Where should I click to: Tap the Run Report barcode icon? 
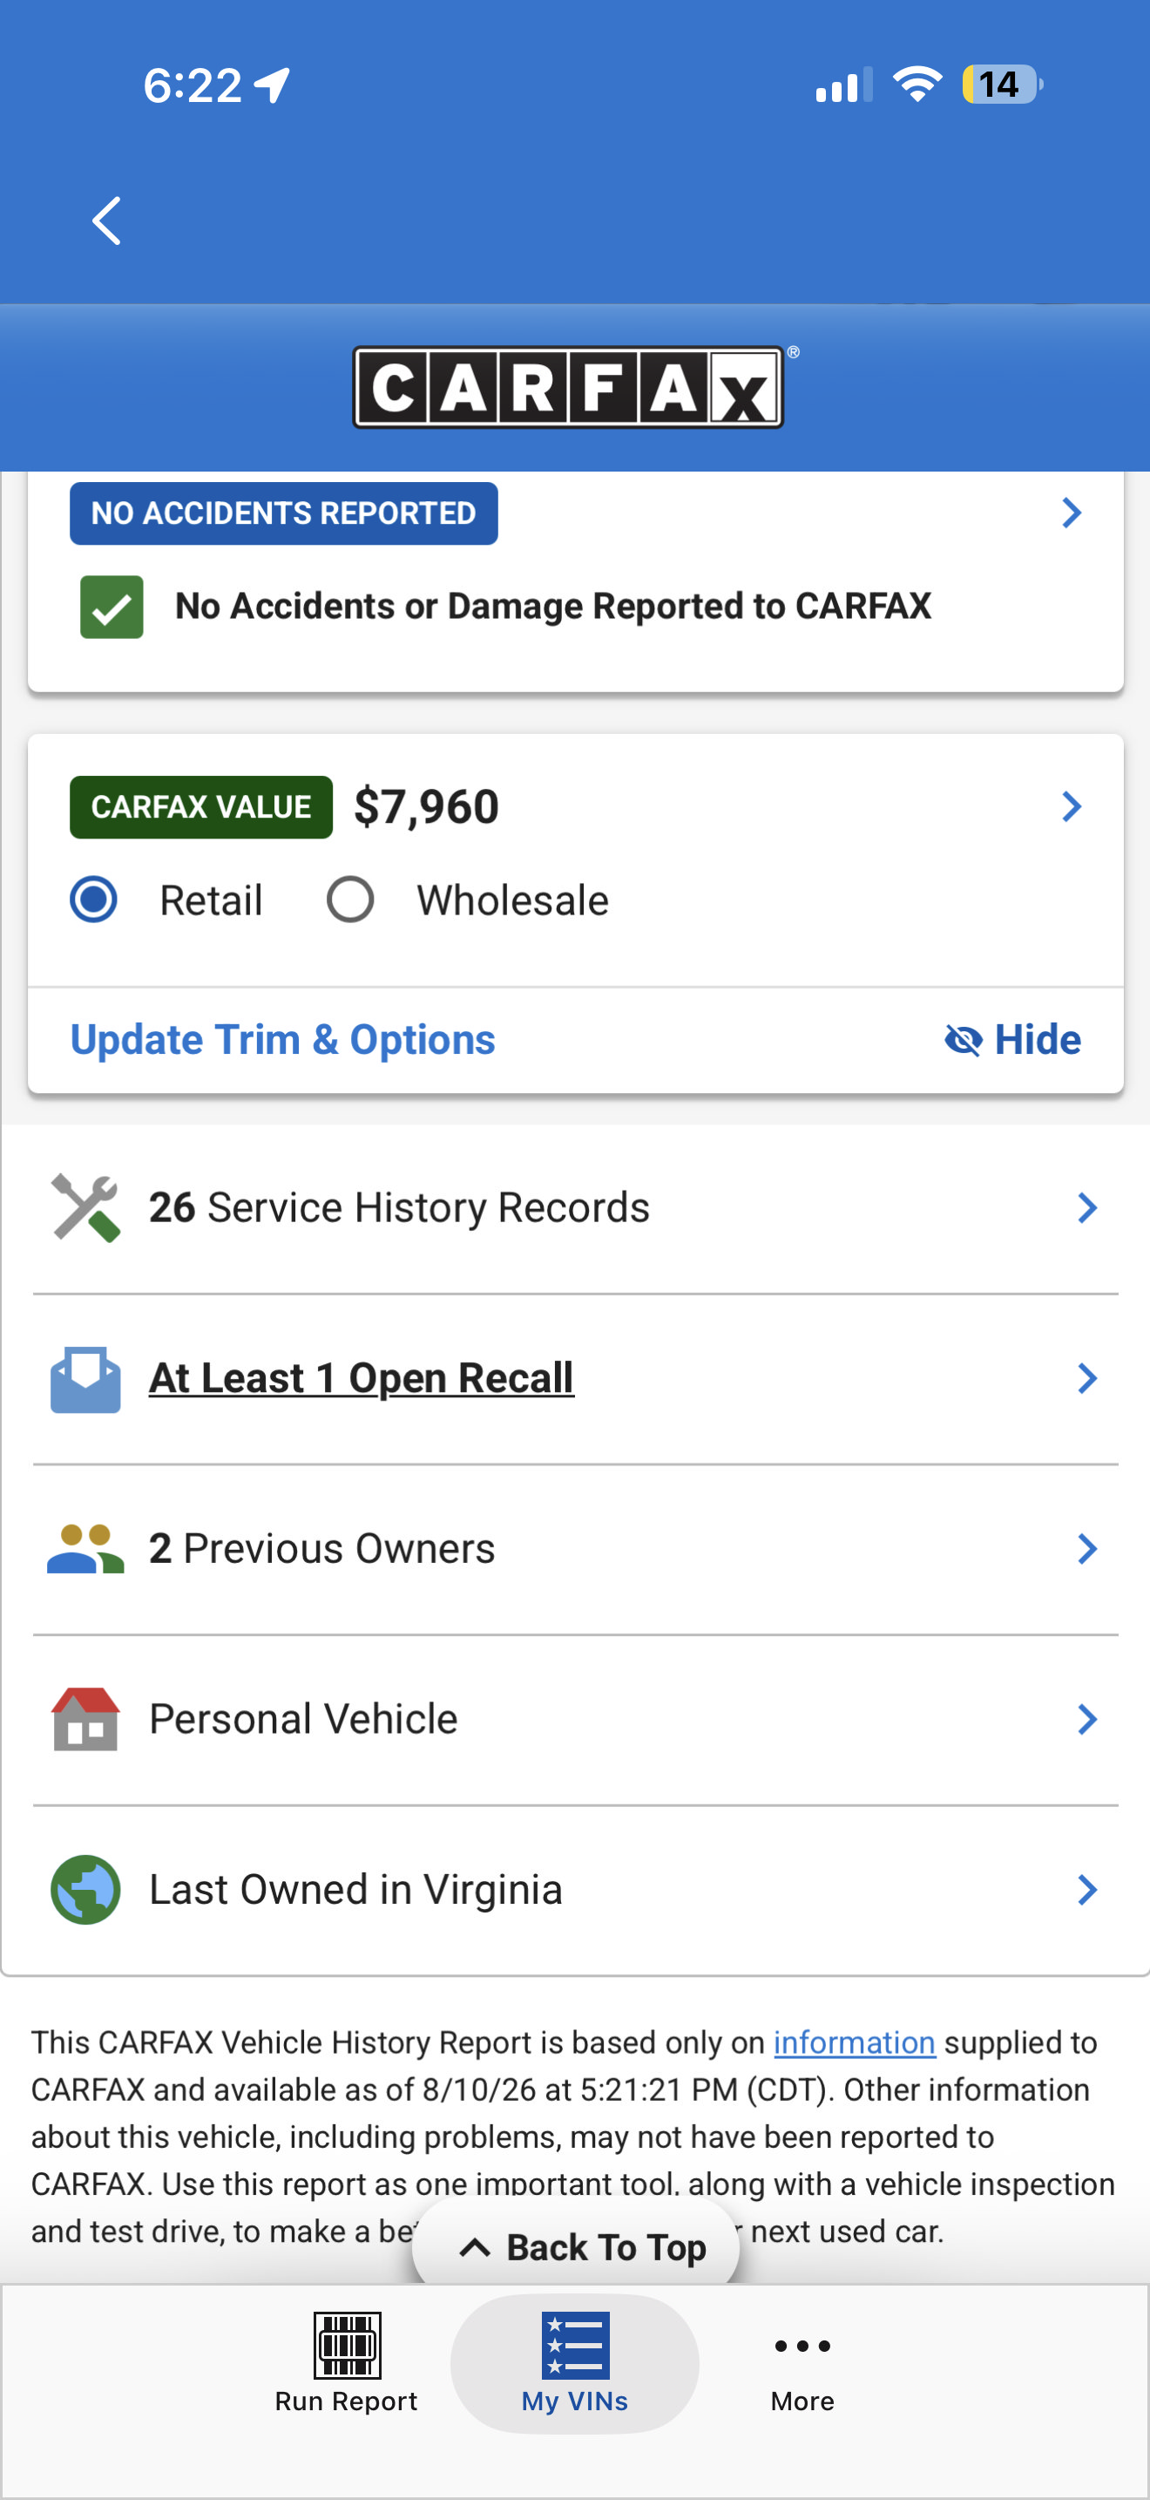tap(347, 2345)
